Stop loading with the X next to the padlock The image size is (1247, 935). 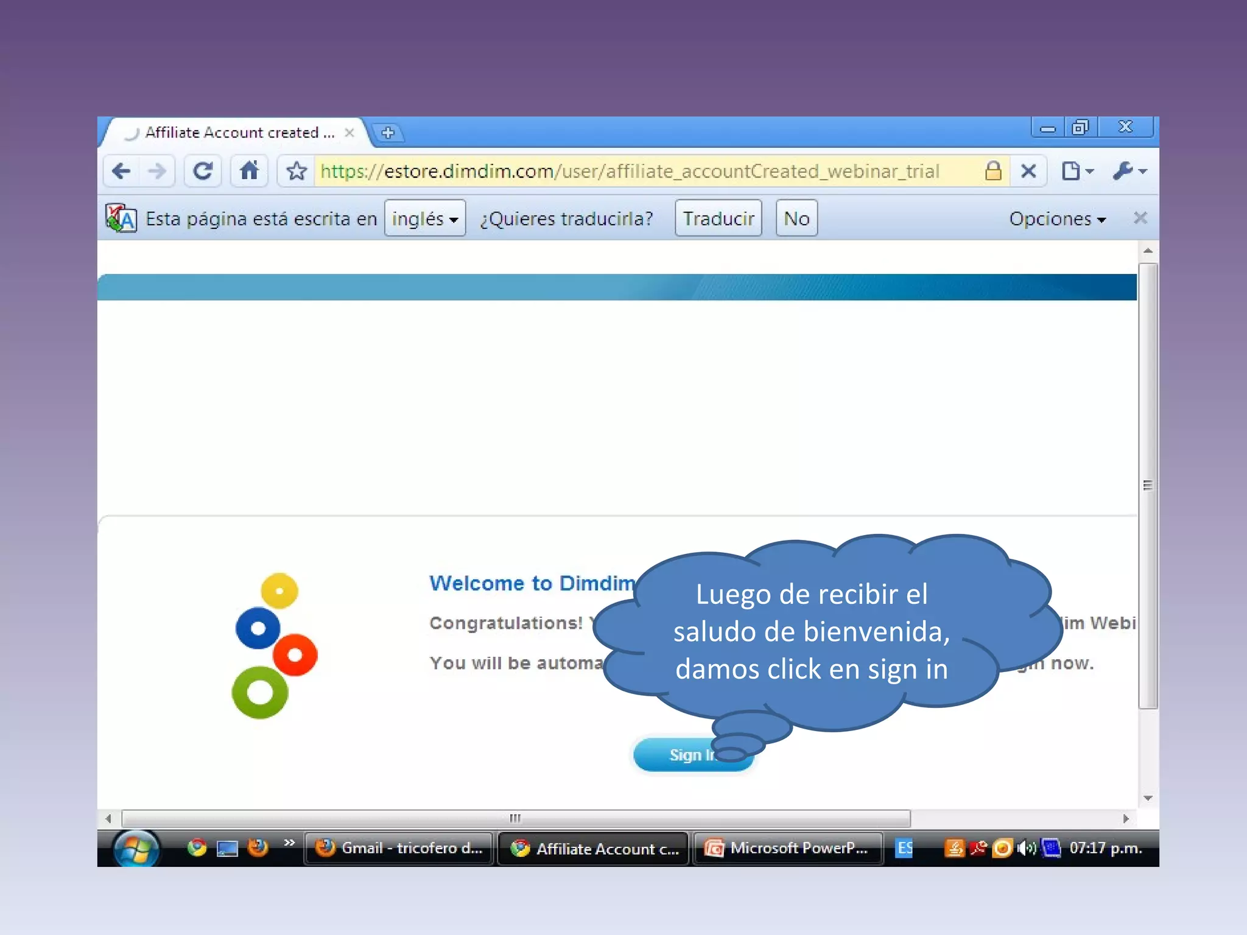point(1028,171)
